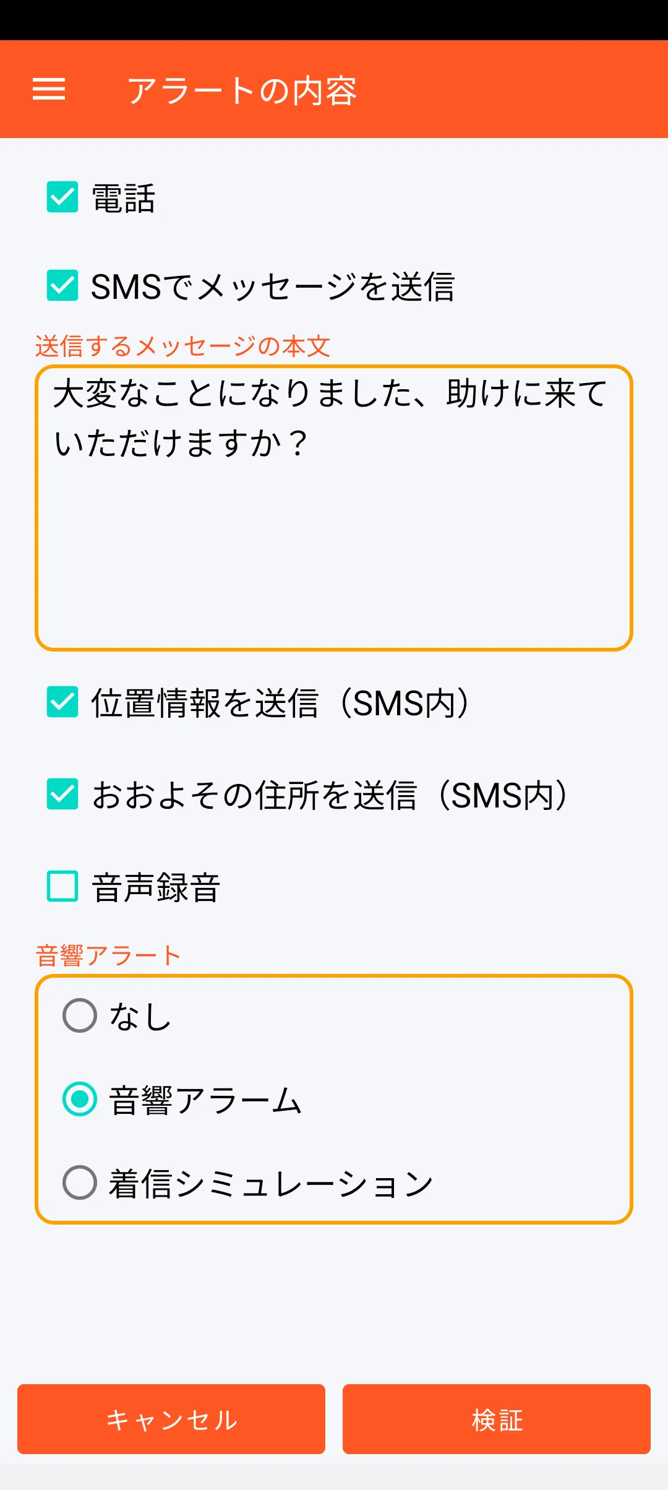Uncheck おおよその住所を送信 checkbox

[x=62, y=794]
